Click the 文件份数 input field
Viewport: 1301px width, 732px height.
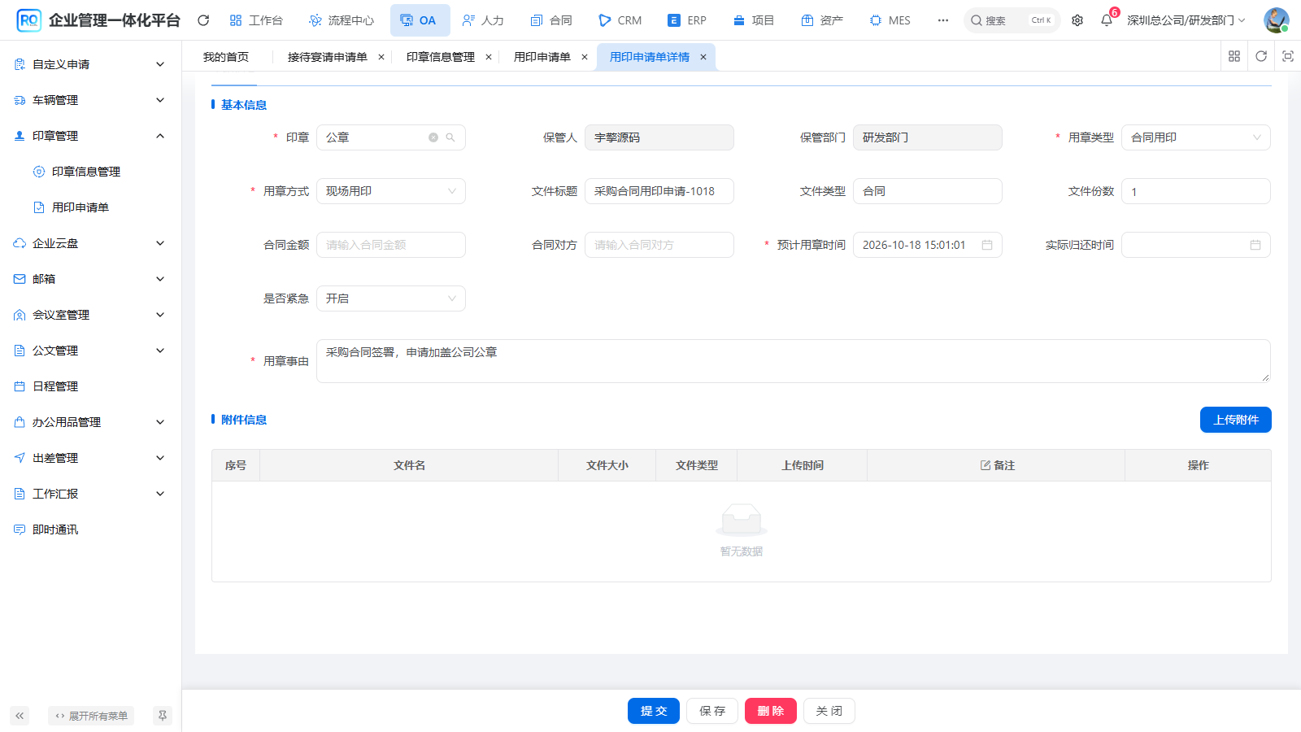click(1196, 191)
